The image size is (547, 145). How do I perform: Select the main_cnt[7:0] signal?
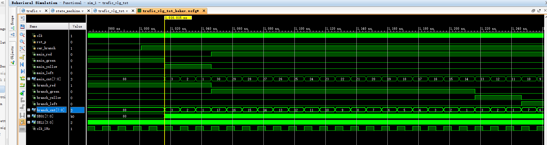(49, 79)
